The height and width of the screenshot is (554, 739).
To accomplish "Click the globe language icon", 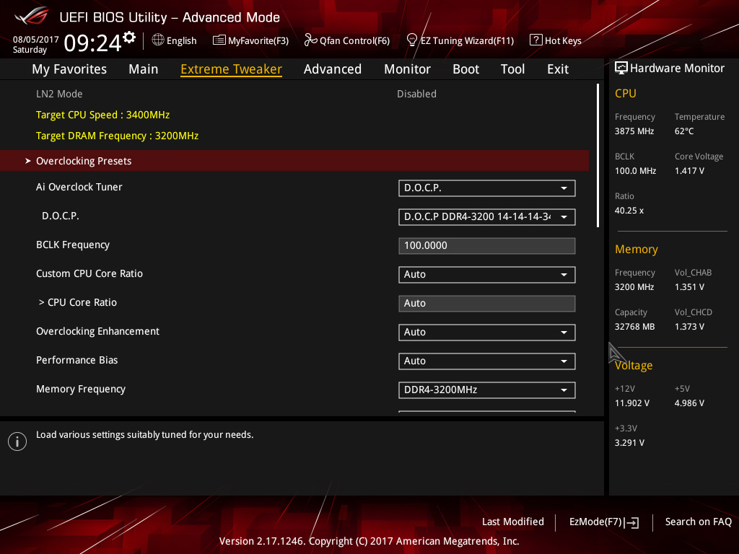I will pyautogui.click(x=158, y=40).
